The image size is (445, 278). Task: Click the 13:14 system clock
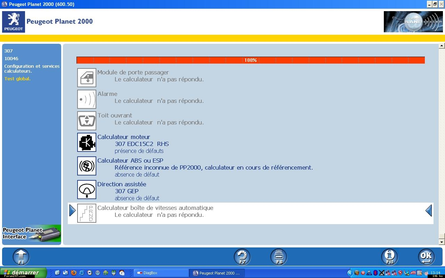435,272
